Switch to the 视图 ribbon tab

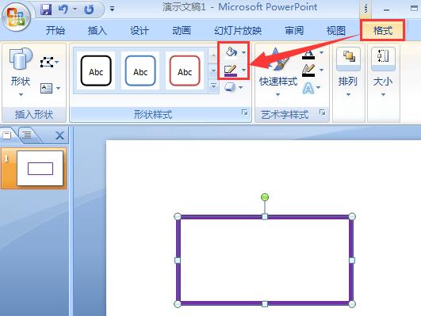(x=336, y=31)
